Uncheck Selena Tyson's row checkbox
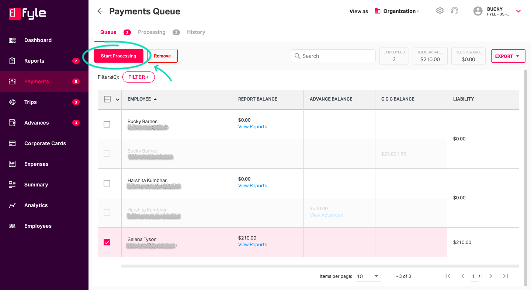531x290 pixels. (x=107, y=242)
